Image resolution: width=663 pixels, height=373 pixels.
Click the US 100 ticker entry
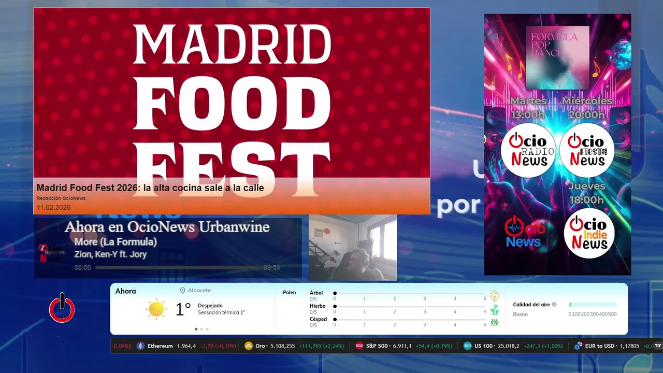[513, 346]
